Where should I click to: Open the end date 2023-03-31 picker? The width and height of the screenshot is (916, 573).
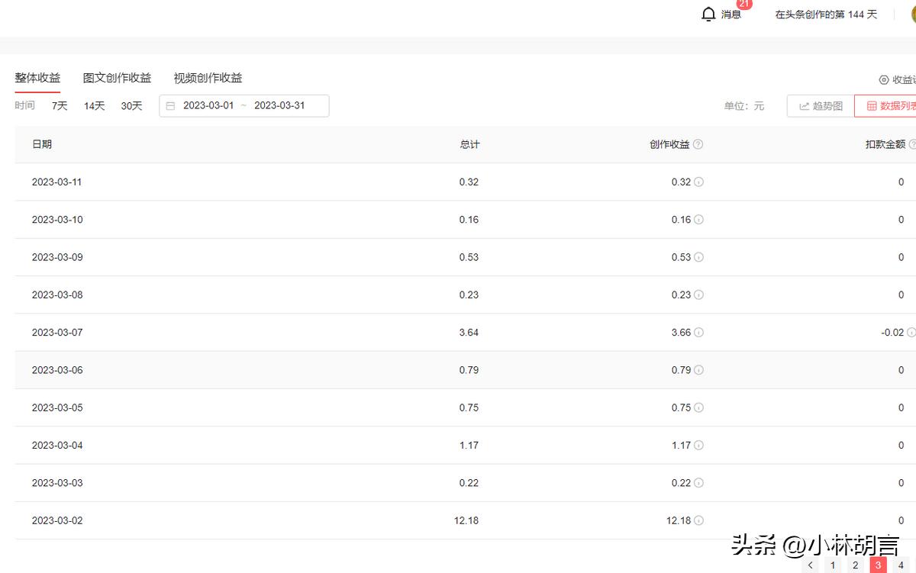tap(279, 106)
